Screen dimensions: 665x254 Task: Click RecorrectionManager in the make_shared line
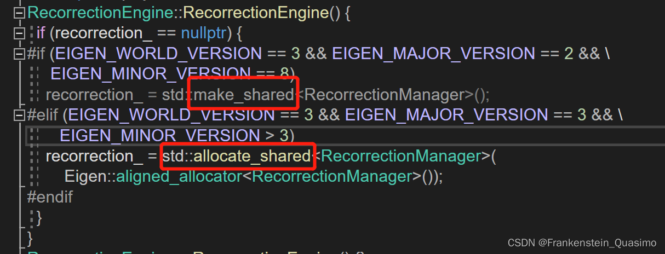click(383, 95)
